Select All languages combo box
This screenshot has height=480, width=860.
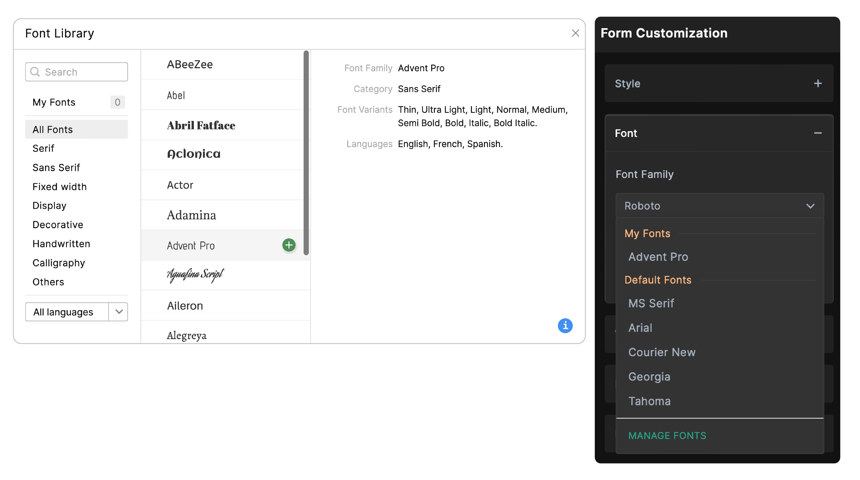coord(77,312)
